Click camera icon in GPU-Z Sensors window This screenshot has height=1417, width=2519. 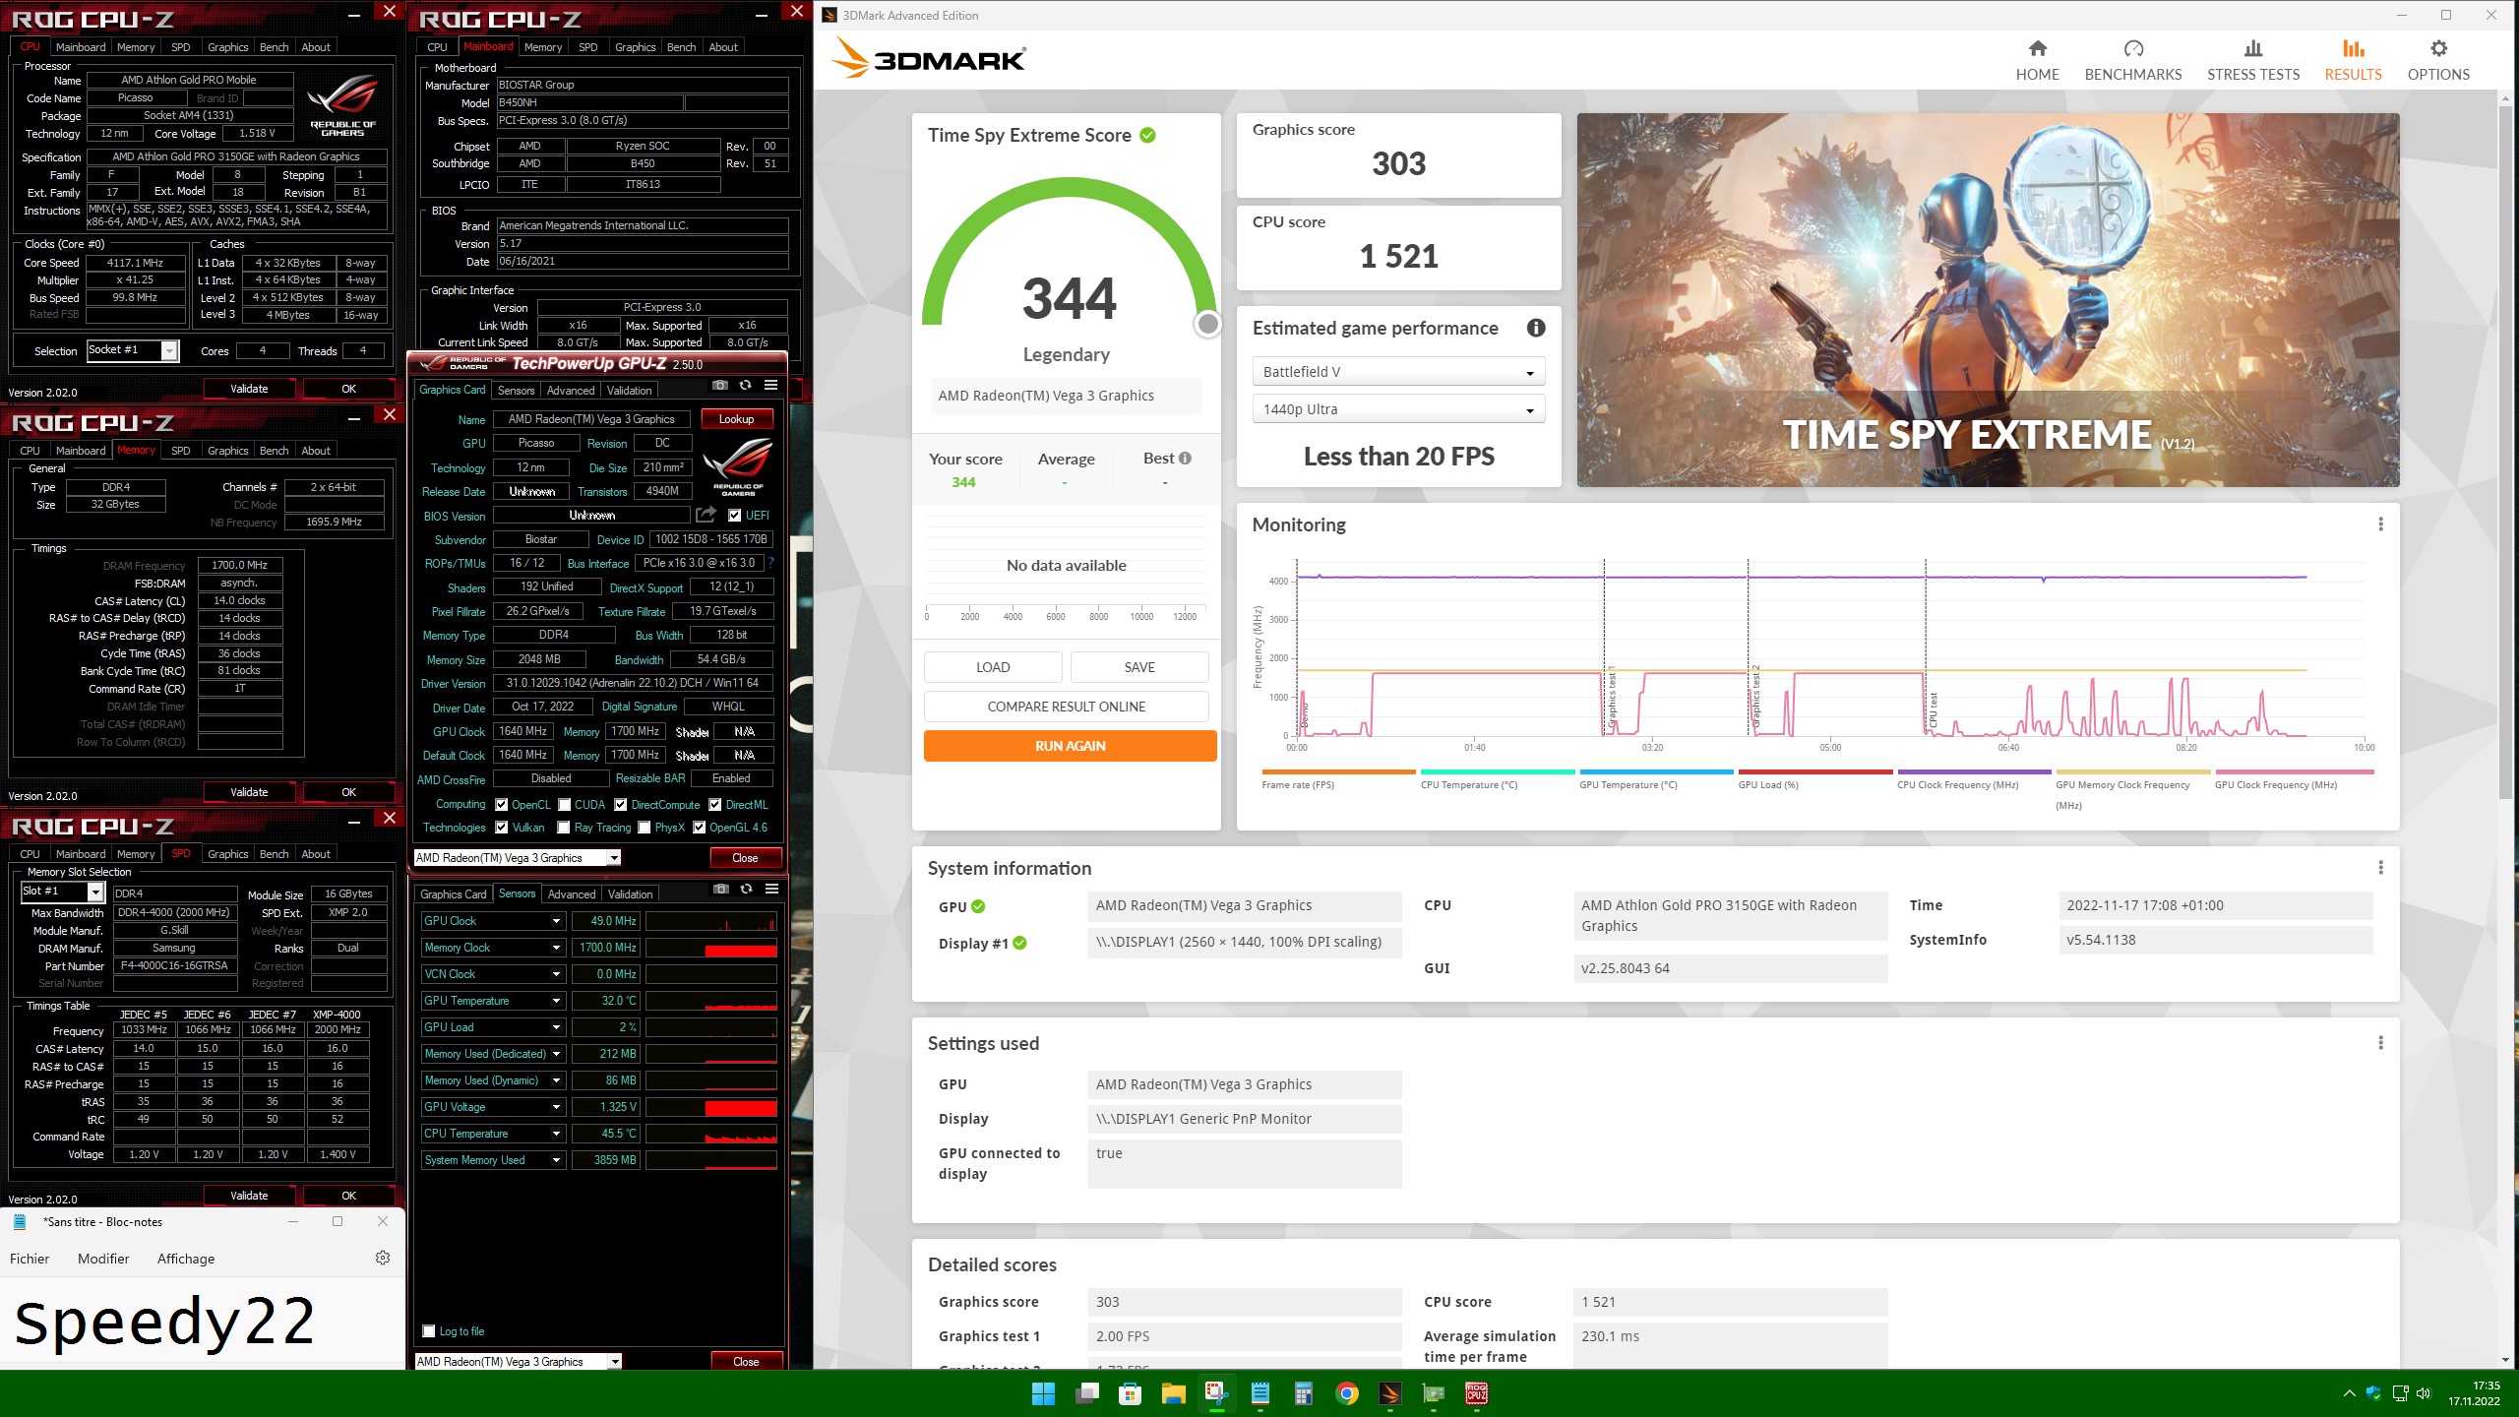721,890
